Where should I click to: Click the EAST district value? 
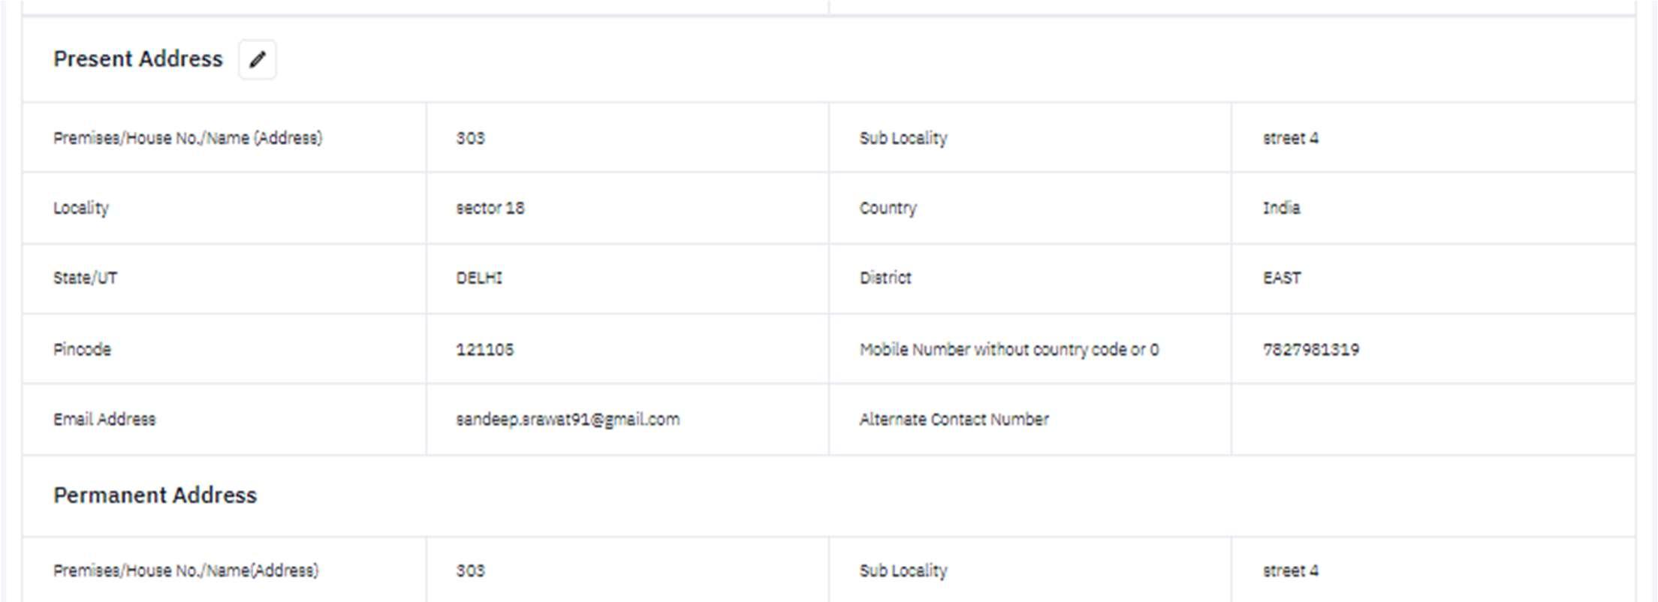click(x=1282, y=278)
